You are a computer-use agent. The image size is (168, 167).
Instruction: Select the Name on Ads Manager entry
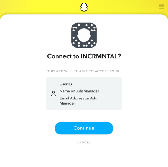[80, 91]
